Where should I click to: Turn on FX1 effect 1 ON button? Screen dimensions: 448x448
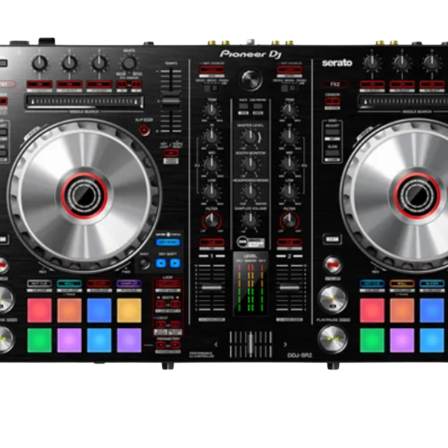tap(40, 84)
